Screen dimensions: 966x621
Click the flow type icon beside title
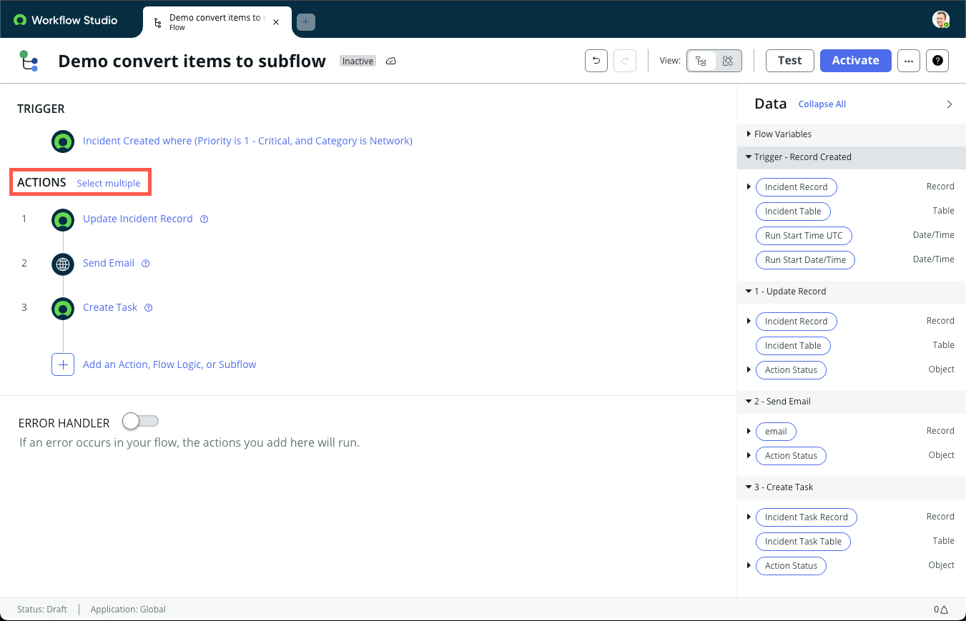click(29, 61)
